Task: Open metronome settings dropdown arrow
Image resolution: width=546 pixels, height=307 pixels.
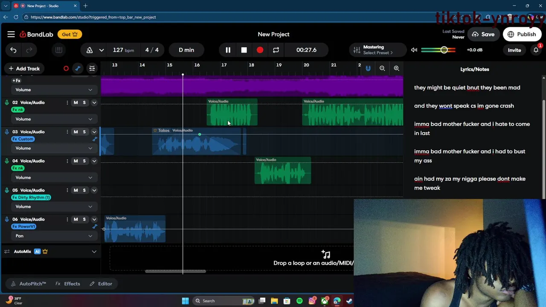Action: pyautogui.click(x=102, y=50)
